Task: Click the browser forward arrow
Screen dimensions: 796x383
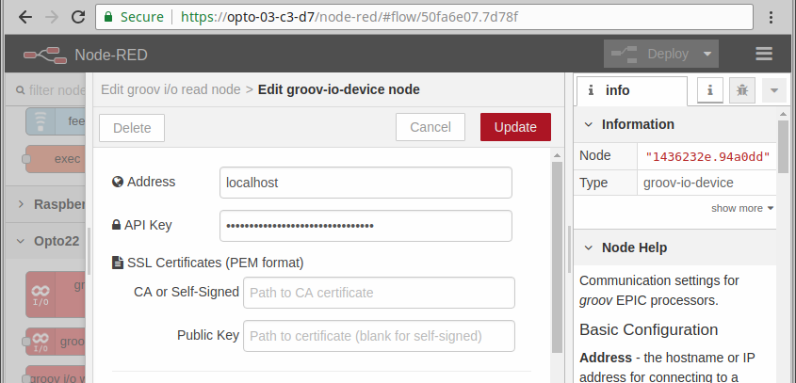Action: (52, 17)
